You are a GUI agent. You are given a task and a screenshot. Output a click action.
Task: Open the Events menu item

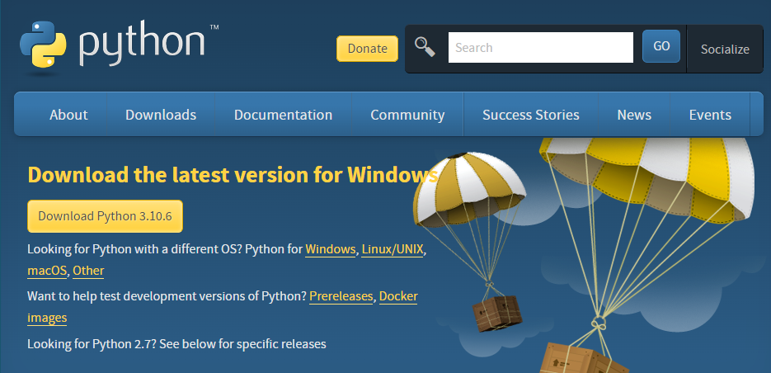coord(710,115)
